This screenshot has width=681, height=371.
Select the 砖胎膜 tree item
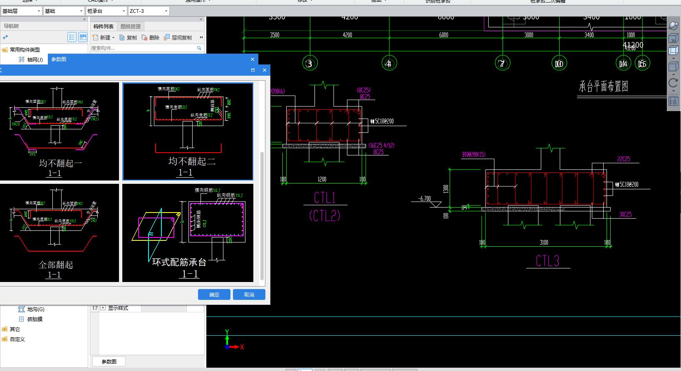[x=35, y=319]
